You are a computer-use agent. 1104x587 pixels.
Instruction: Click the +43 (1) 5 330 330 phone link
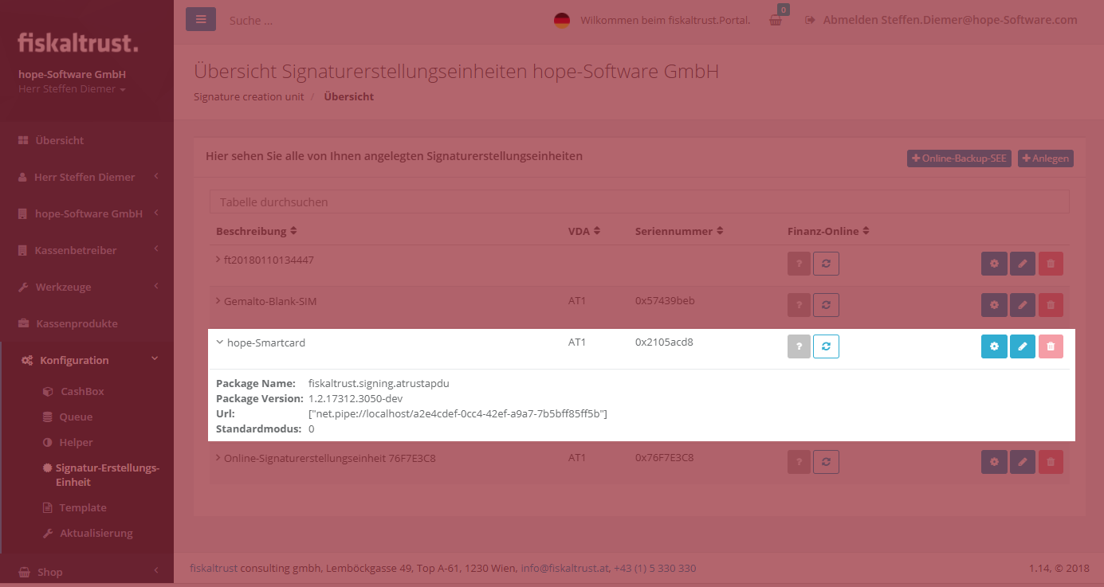coord(655,568)
